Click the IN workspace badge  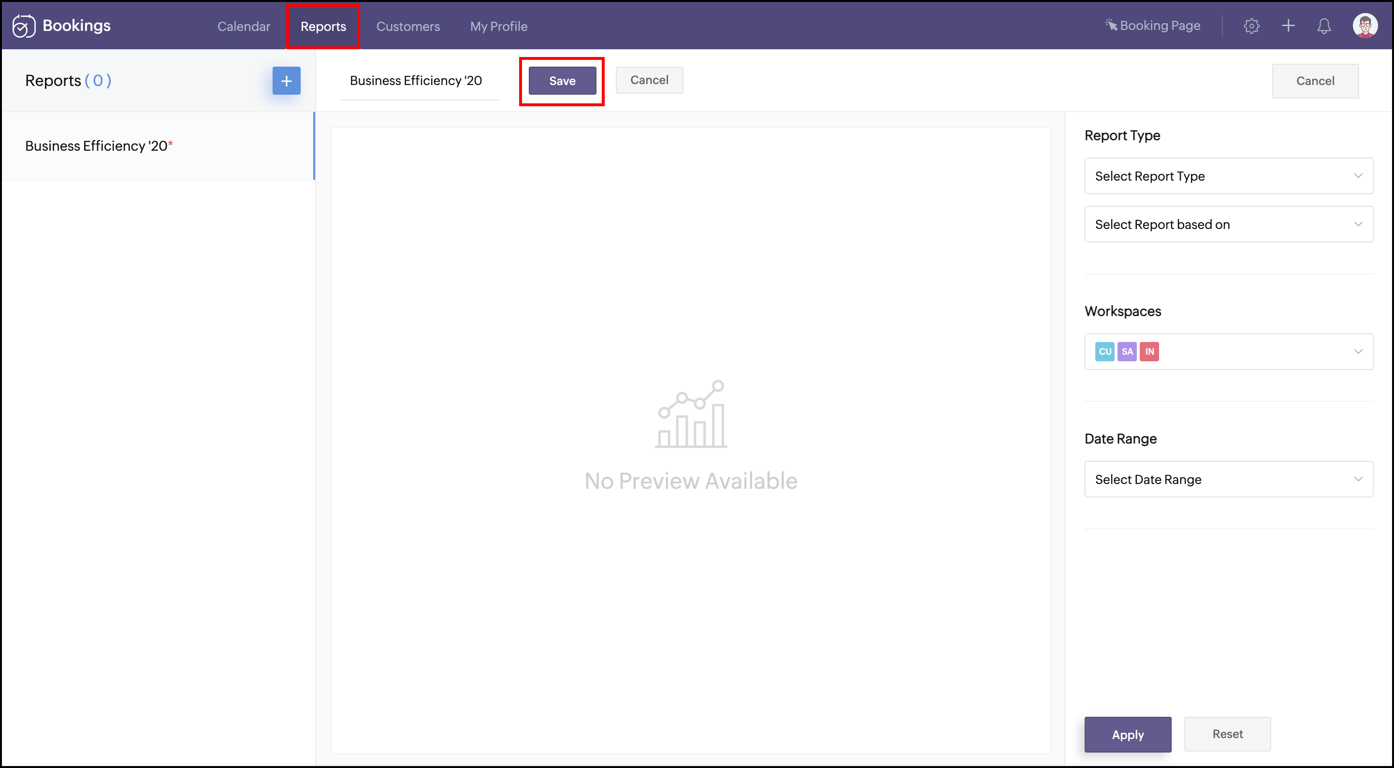pyautogui.click(x=1149, y=352)
